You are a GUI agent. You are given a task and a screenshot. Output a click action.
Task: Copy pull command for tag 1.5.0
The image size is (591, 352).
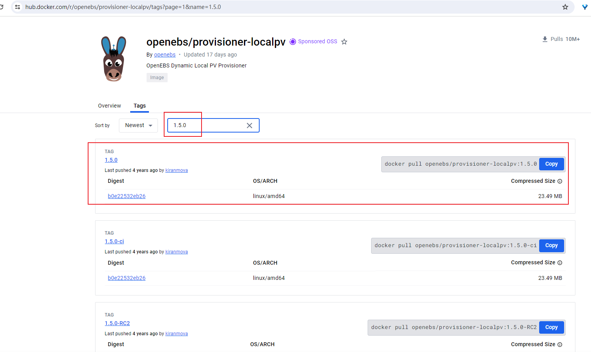click(551, 164)
